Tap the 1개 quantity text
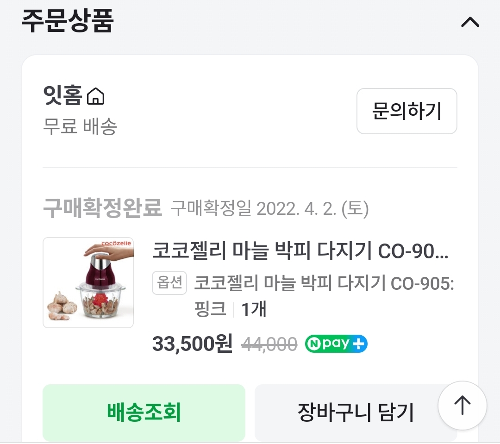 (254, 309)
